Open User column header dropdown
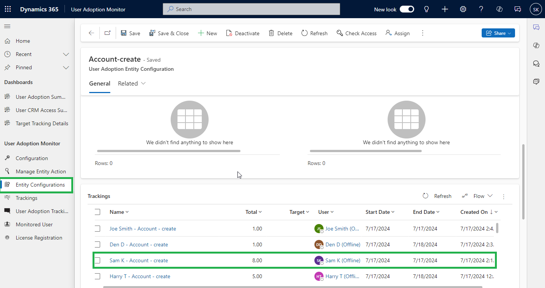This screenshot has width=545, height=288. (326, 212)
